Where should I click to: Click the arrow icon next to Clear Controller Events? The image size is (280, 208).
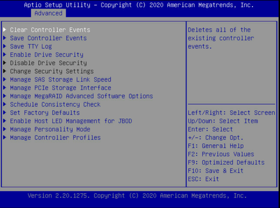coord(5,29)
